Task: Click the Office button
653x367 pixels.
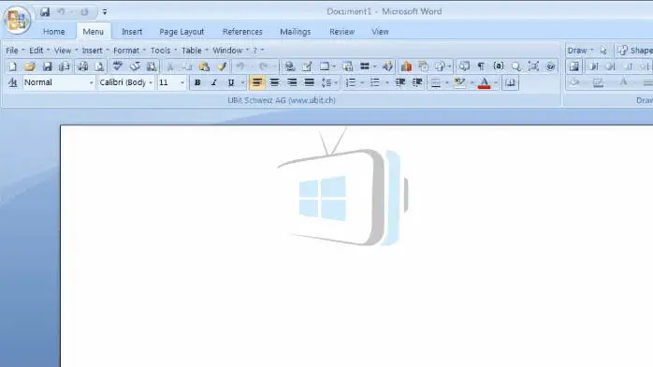Action: point(17,20)
